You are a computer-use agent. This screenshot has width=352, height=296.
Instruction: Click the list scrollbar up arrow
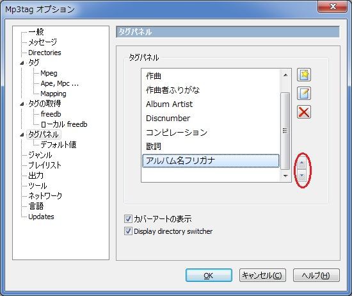[285, 75]
